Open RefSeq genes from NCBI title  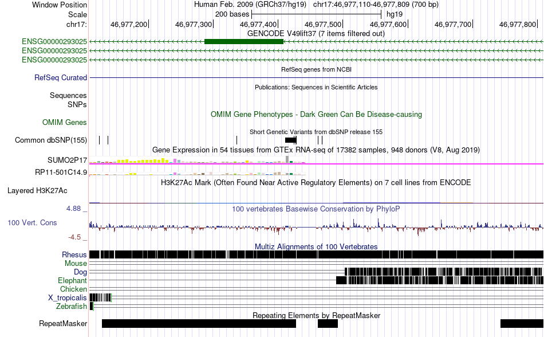[316, 69]
